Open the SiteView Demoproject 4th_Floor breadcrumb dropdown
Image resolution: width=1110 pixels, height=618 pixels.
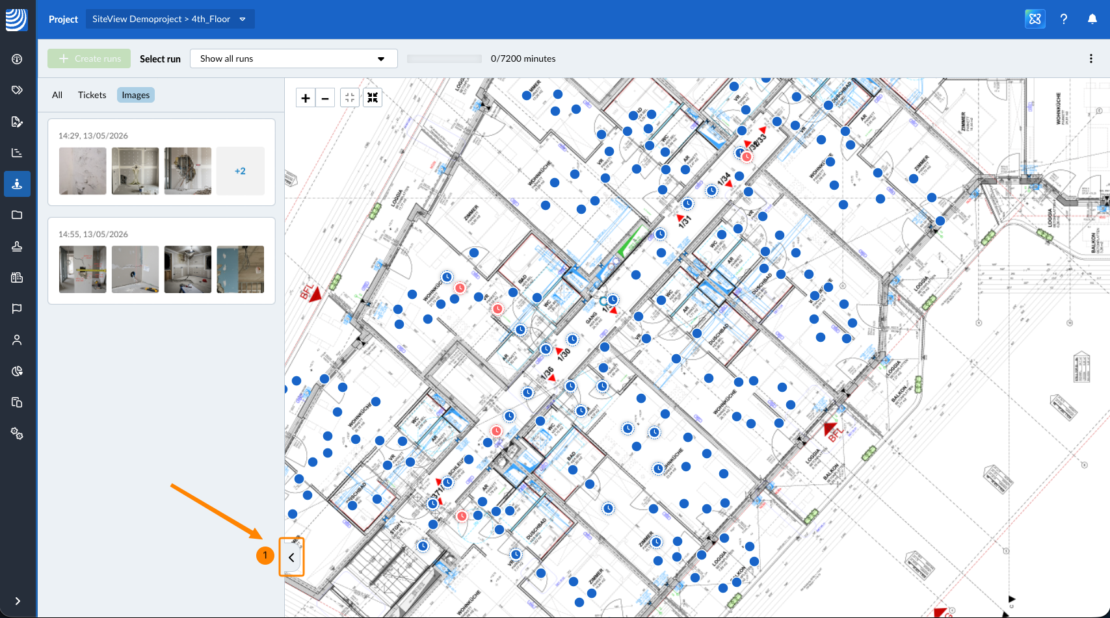pos(170,19)
